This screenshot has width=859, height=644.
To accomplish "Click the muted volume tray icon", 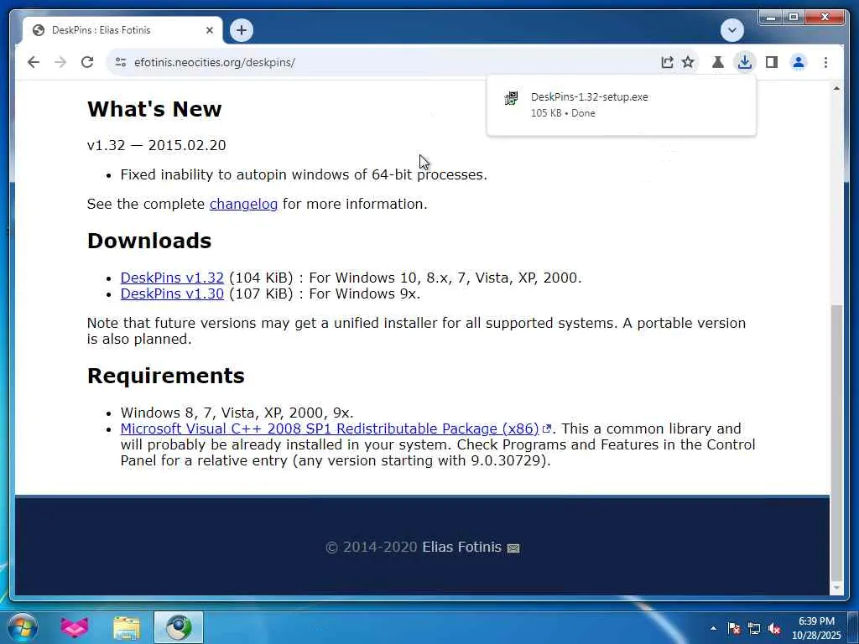I will coord(774,628).
